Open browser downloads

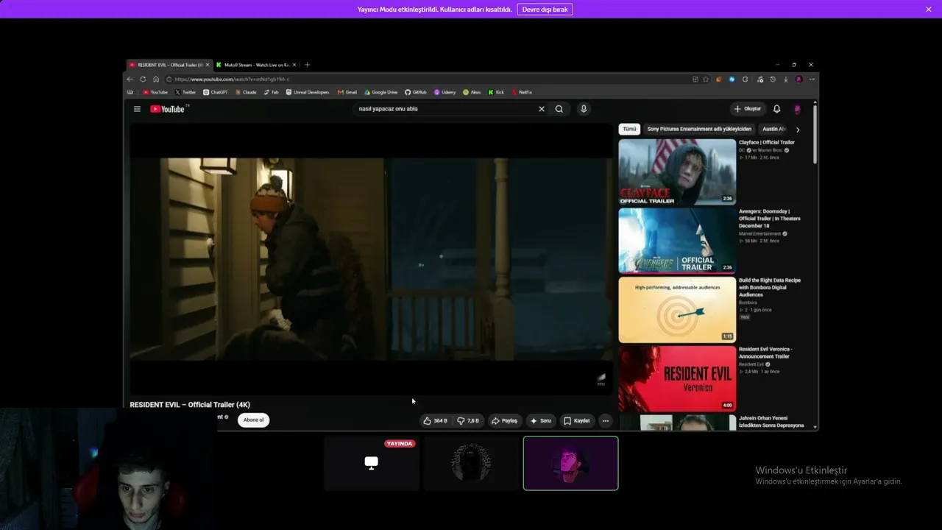(786, 79)
